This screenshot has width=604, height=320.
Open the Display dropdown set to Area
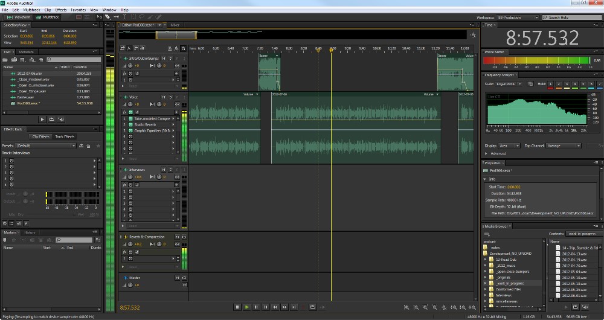click(509, 146)
